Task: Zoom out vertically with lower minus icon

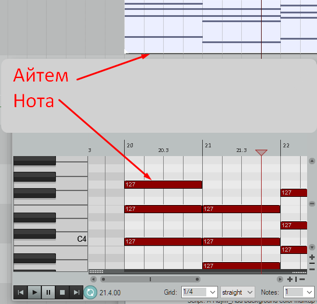Action: point(312,269)
